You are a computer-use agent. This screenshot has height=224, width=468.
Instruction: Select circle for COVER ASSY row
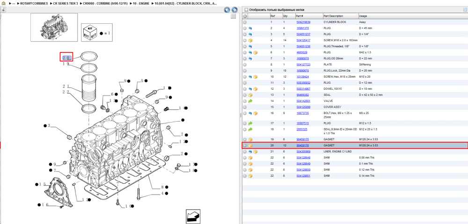(x=245, y=107)
